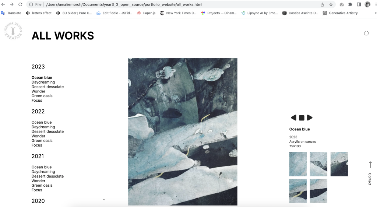Open thumbnail with yellow line detail
This screenshot has width=377, height=207.
click(x=298, y=191)
